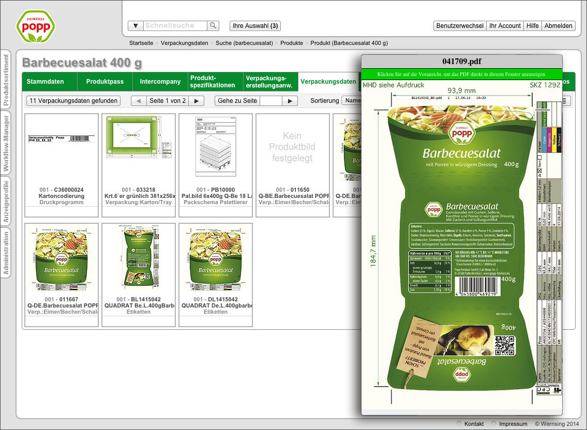Screen dimensions: 587x430
Task: Click the 041709.pdf preview image
Action: (x=462, y=244)
